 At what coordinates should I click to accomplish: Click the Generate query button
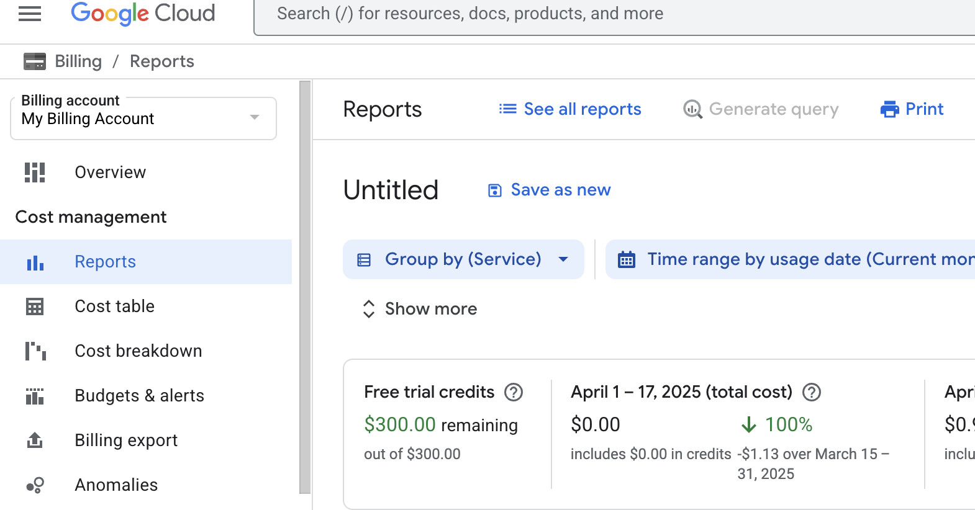tap(761, 109)
